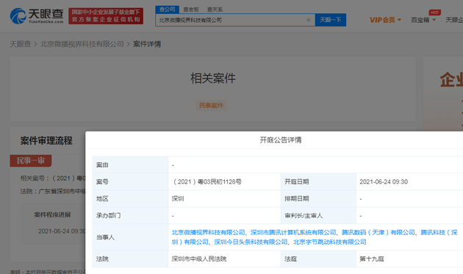Switch to the 查老板 search tab

click(191, 10)
